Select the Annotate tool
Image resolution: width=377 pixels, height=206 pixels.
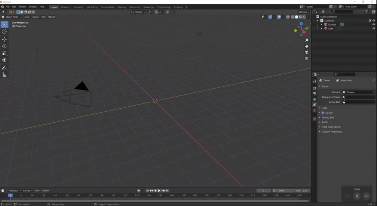(5, 68)
